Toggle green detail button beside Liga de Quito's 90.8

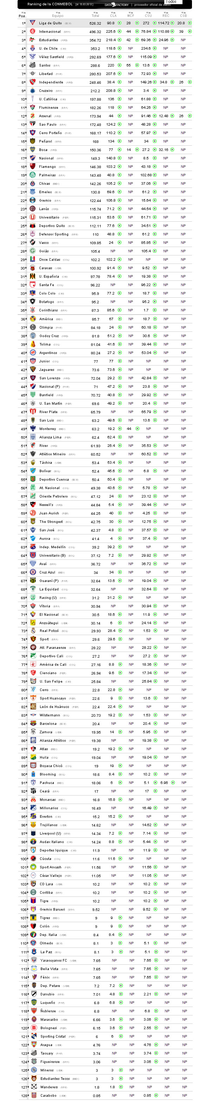(120, 23)
